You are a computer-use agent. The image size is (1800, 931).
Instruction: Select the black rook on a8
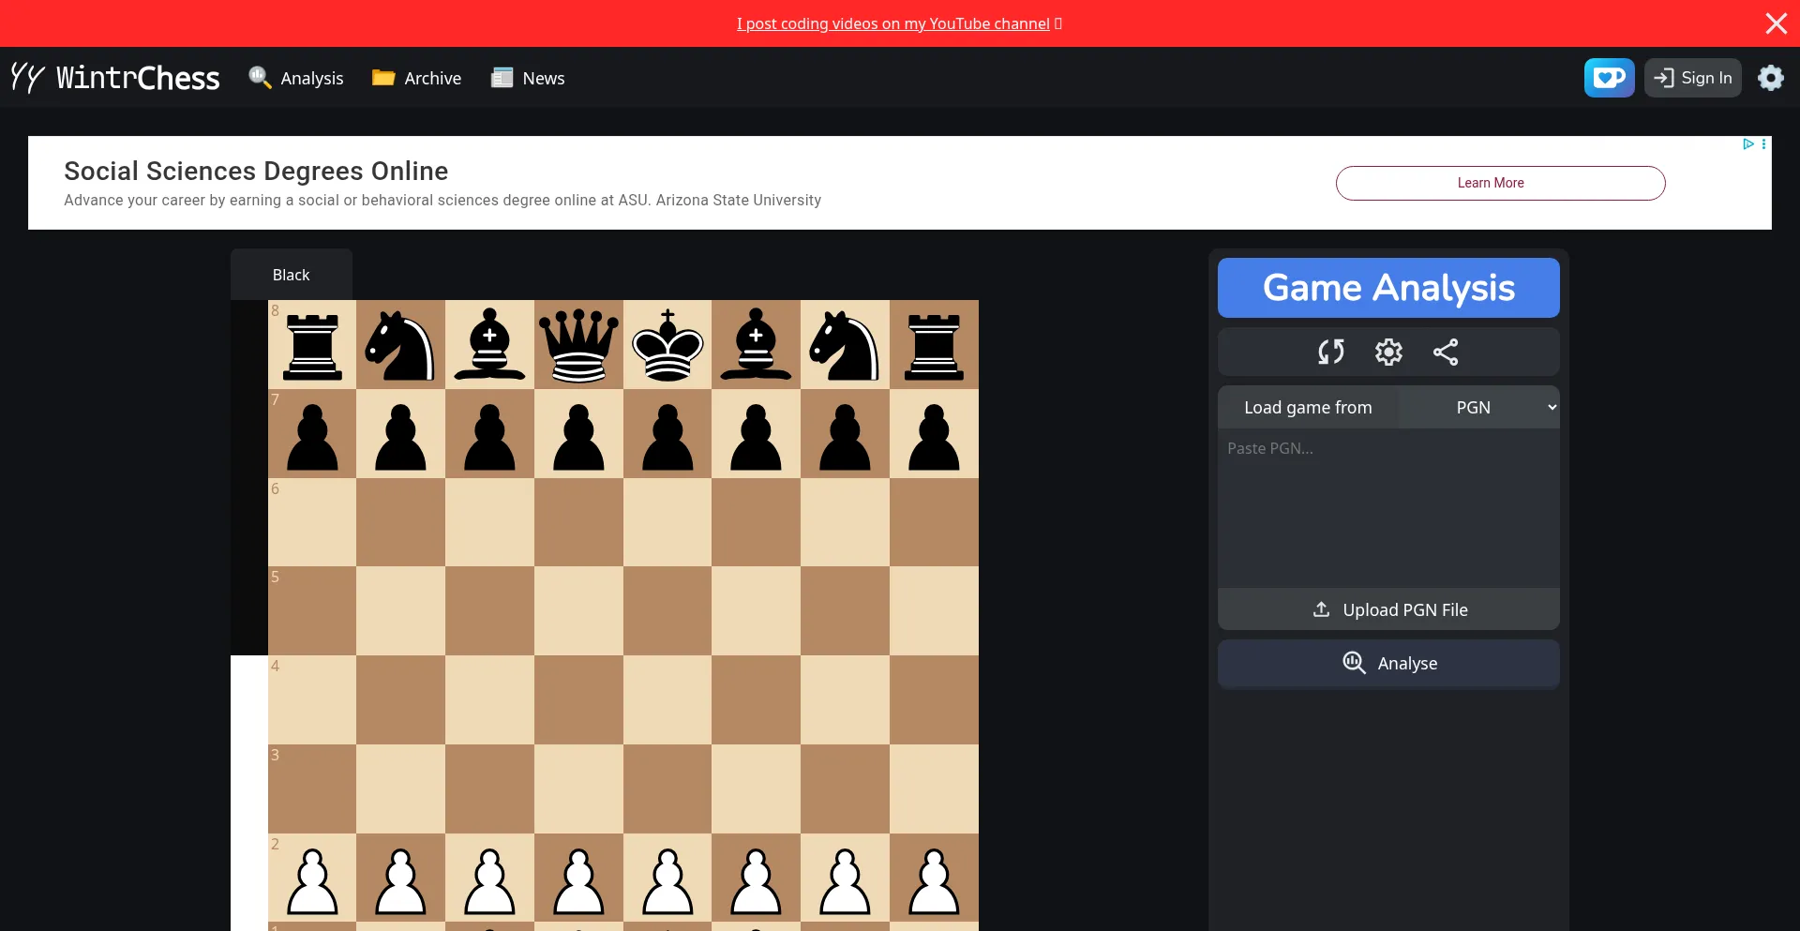312,345
